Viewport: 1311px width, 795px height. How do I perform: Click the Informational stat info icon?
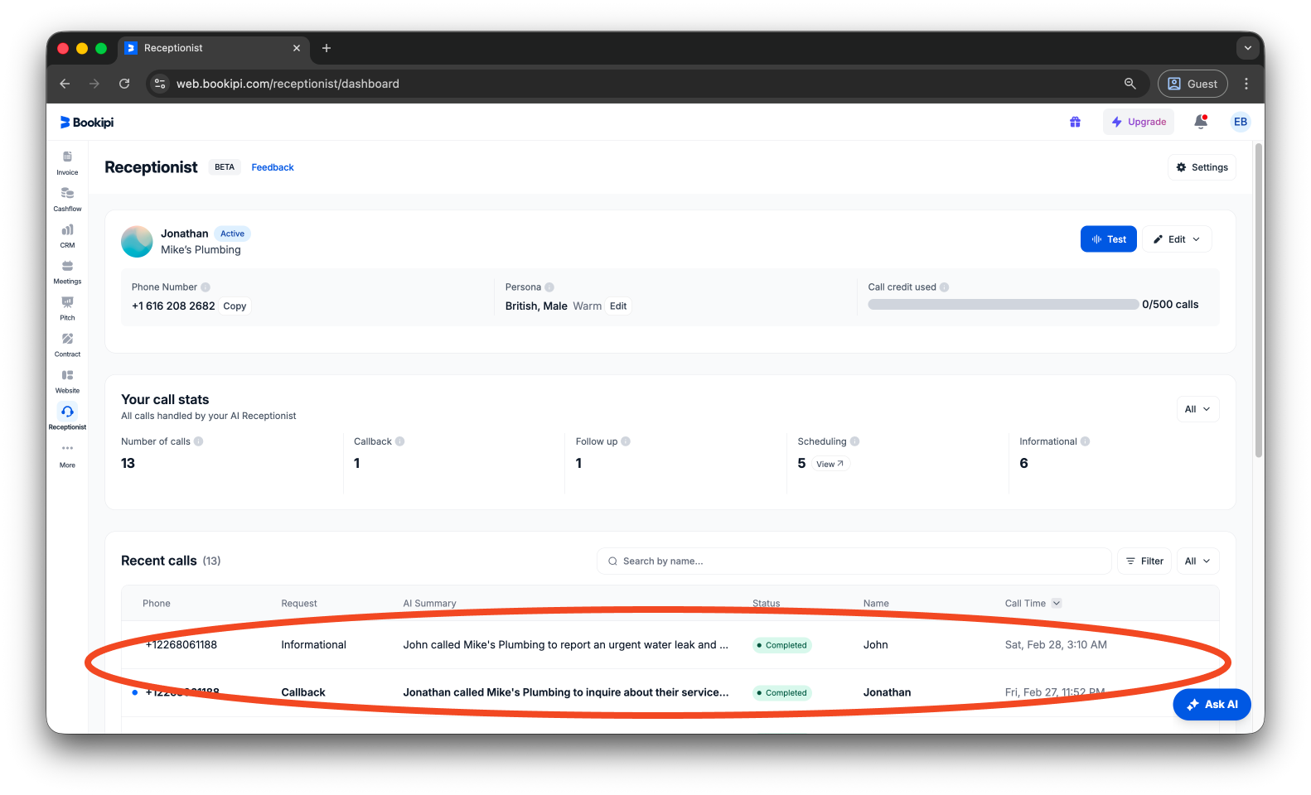pyautogui.click(x=1086, y=441)
